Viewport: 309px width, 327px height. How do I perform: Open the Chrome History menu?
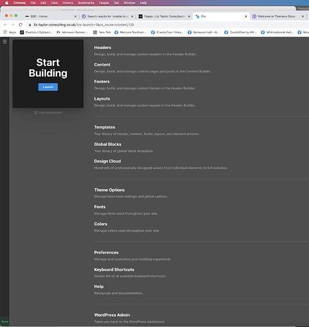coord(68,3)
